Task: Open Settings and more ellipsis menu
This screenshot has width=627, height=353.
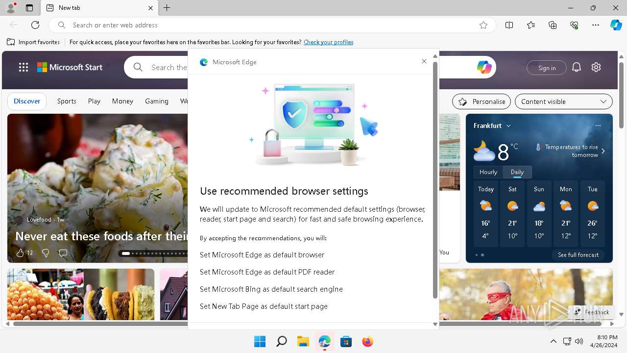Action: tap(596, 25)
